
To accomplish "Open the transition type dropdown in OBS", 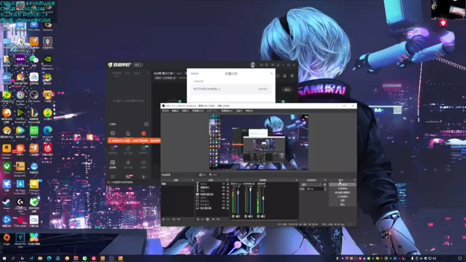I will pyautogui.click(x=311, y=185).
